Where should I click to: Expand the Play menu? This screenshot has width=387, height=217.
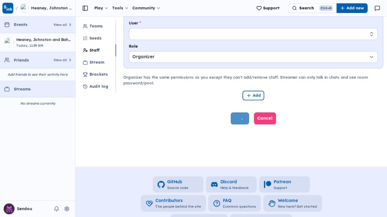(101, 8)
